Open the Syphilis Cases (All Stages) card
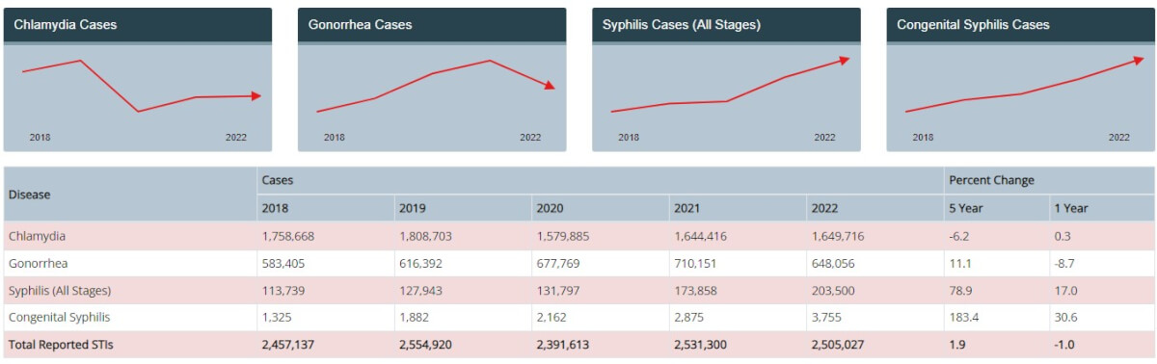 pos(726,80)
